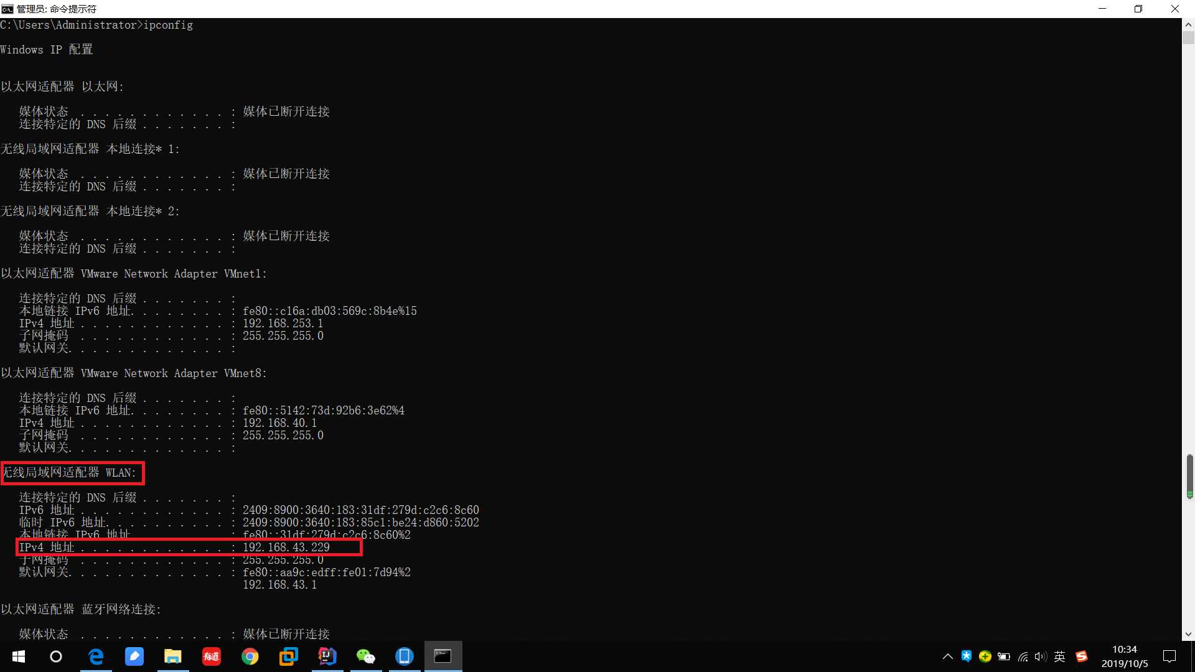Launch Google Chrome from taskbar
Viewport: 1195px width, 672px height.
pos(250,656)
